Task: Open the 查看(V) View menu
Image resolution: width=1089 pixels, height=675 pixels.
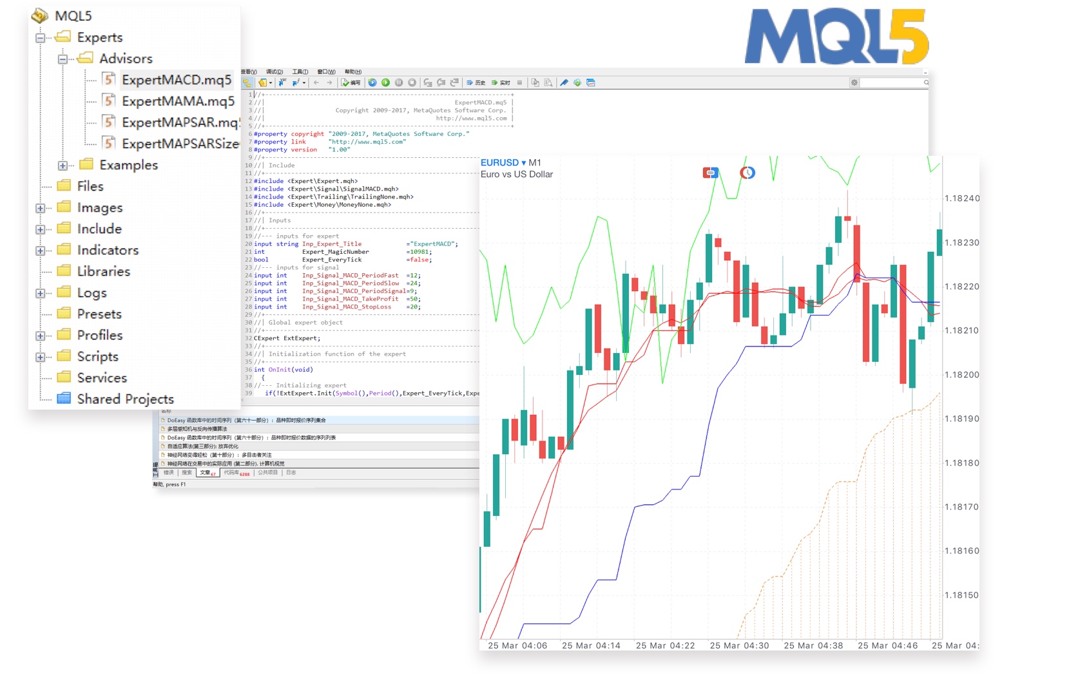Action: coord(249,71)
